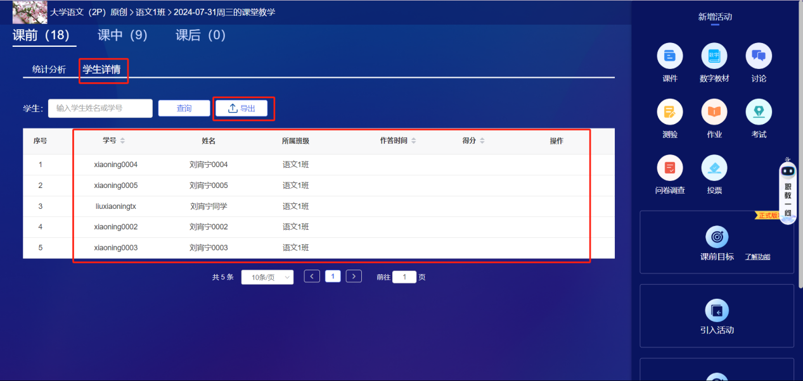803x381 pixels.
Task: Open the 考试 exam icon
Action: (x=759, y=113)
